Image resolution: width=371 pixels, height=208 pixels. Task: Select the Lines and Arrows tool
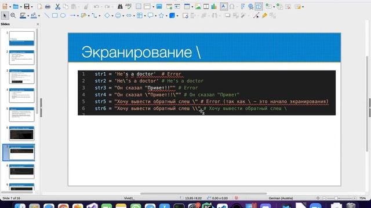pos(72,16)
